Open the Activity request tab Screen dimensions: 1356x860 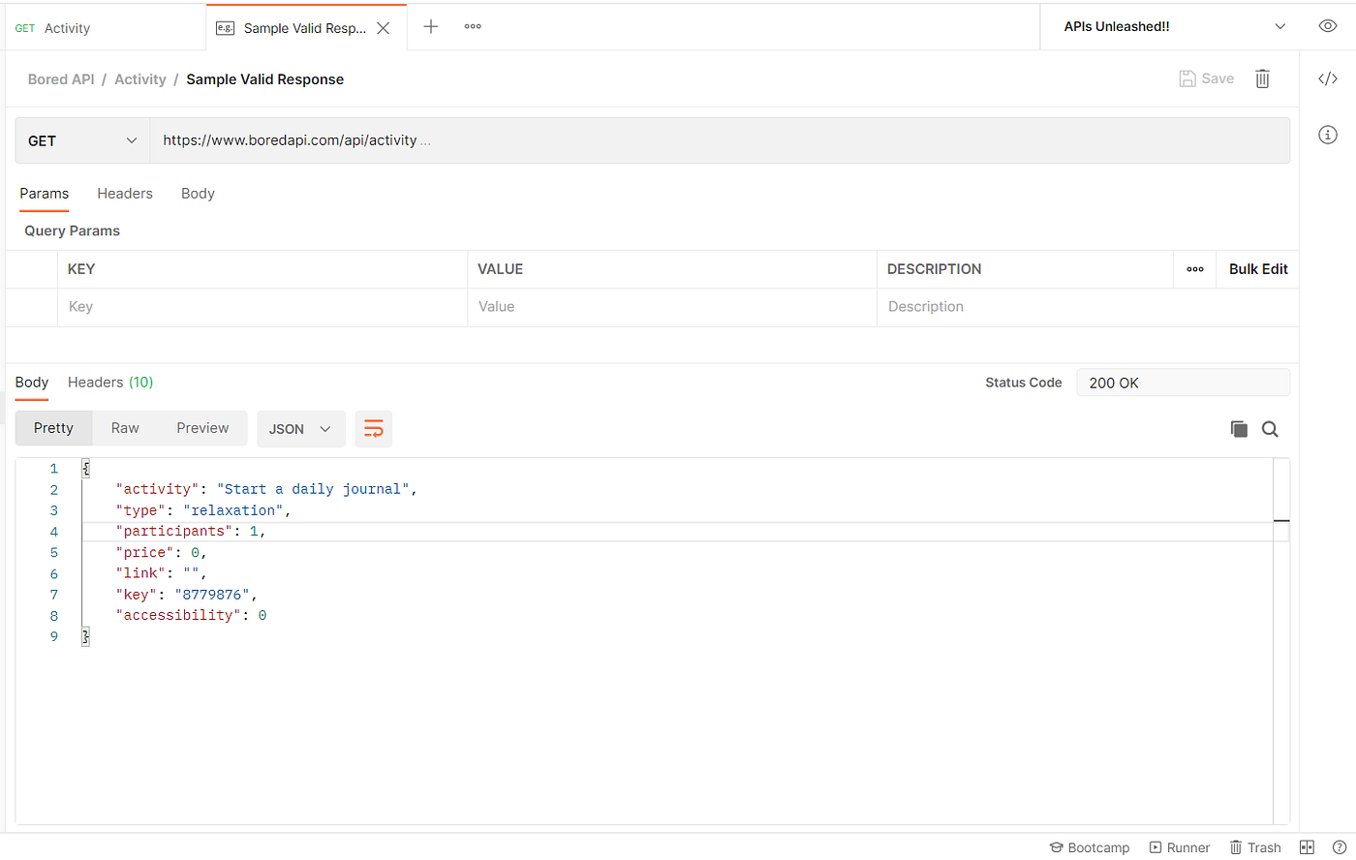pyautogui.click(x=67, y=27)
